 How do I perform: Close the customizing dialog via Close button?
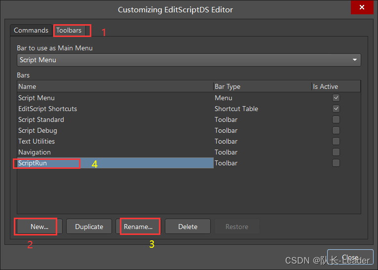click(350, 258)
